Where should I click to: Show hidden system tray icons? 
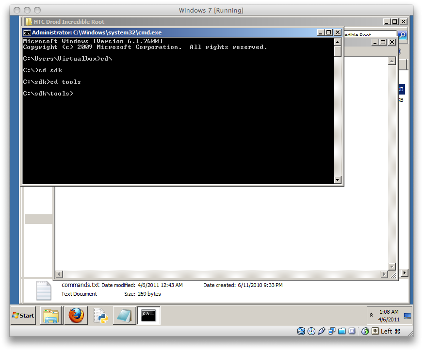tap(371, 315)
